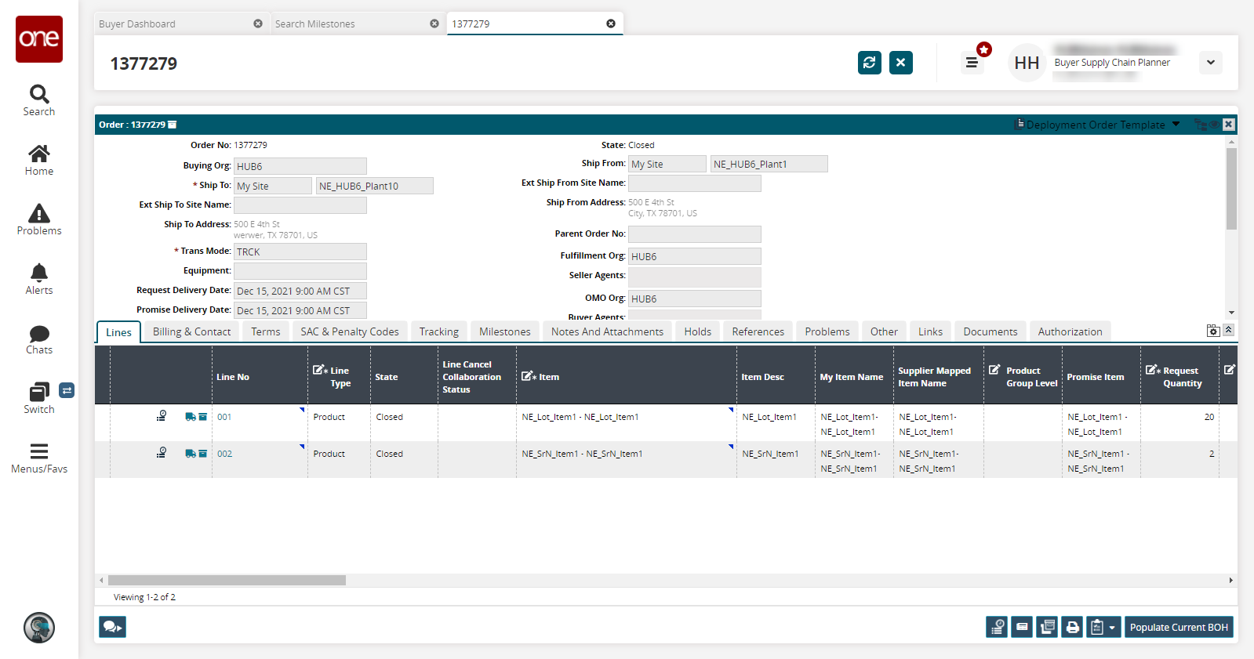Viewport: 1254px width, 659px height.
Task: Open the Billing & Contact tab
Action: (x=191, y=331)
